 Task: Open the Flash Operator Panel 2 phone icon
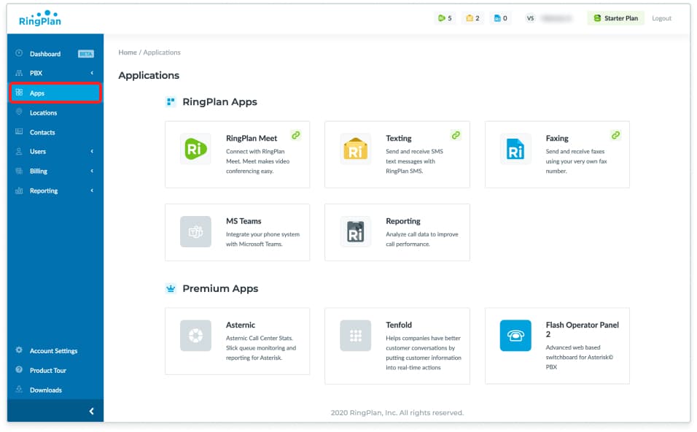coord(515,336)
